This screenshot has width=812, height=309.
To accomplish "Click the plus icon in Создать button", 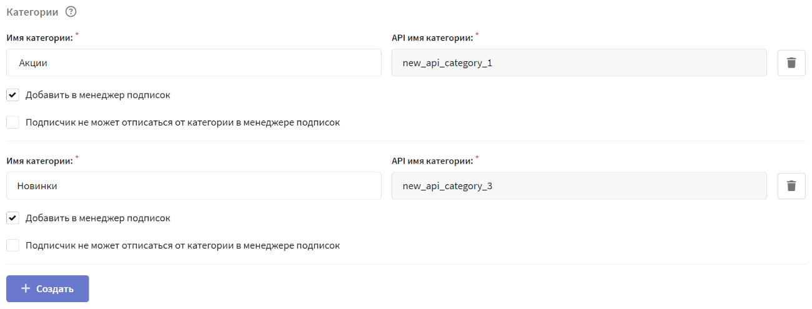I will (x=25, y=288).
